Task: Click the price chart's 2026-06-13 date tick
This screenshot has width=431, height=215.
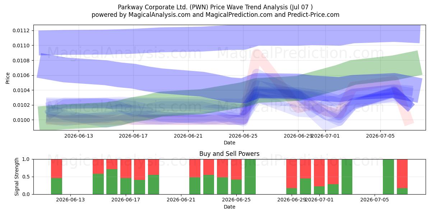Action: [78, 136]
